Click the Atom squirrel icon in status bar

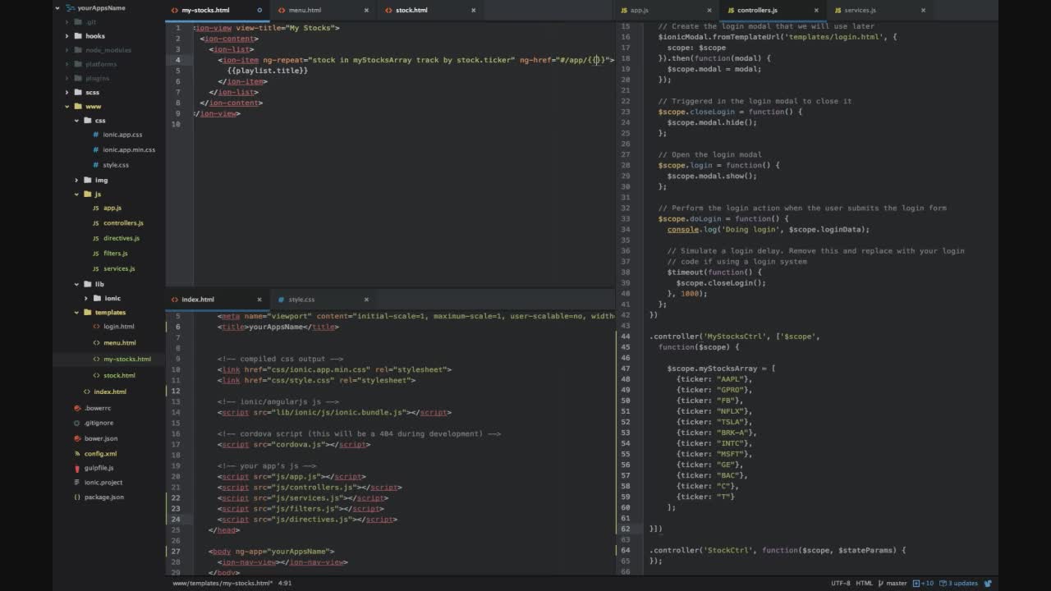click(x=989, y=584)
